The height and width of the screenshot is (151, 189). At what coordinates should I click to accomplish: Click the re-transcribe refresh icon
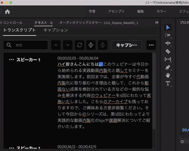point(79,45)
